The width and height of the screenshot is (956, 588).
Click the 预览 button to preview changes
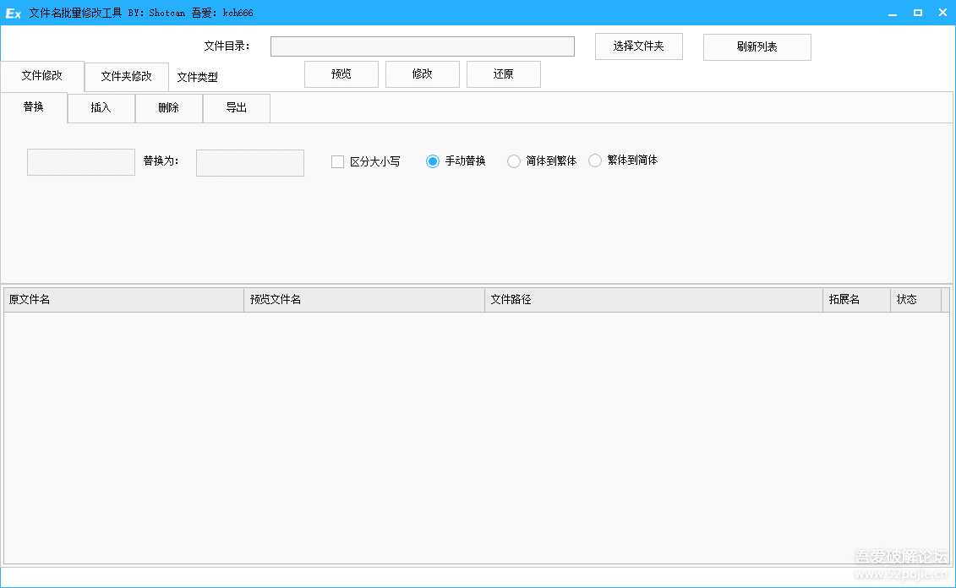[x=341, y=74]
